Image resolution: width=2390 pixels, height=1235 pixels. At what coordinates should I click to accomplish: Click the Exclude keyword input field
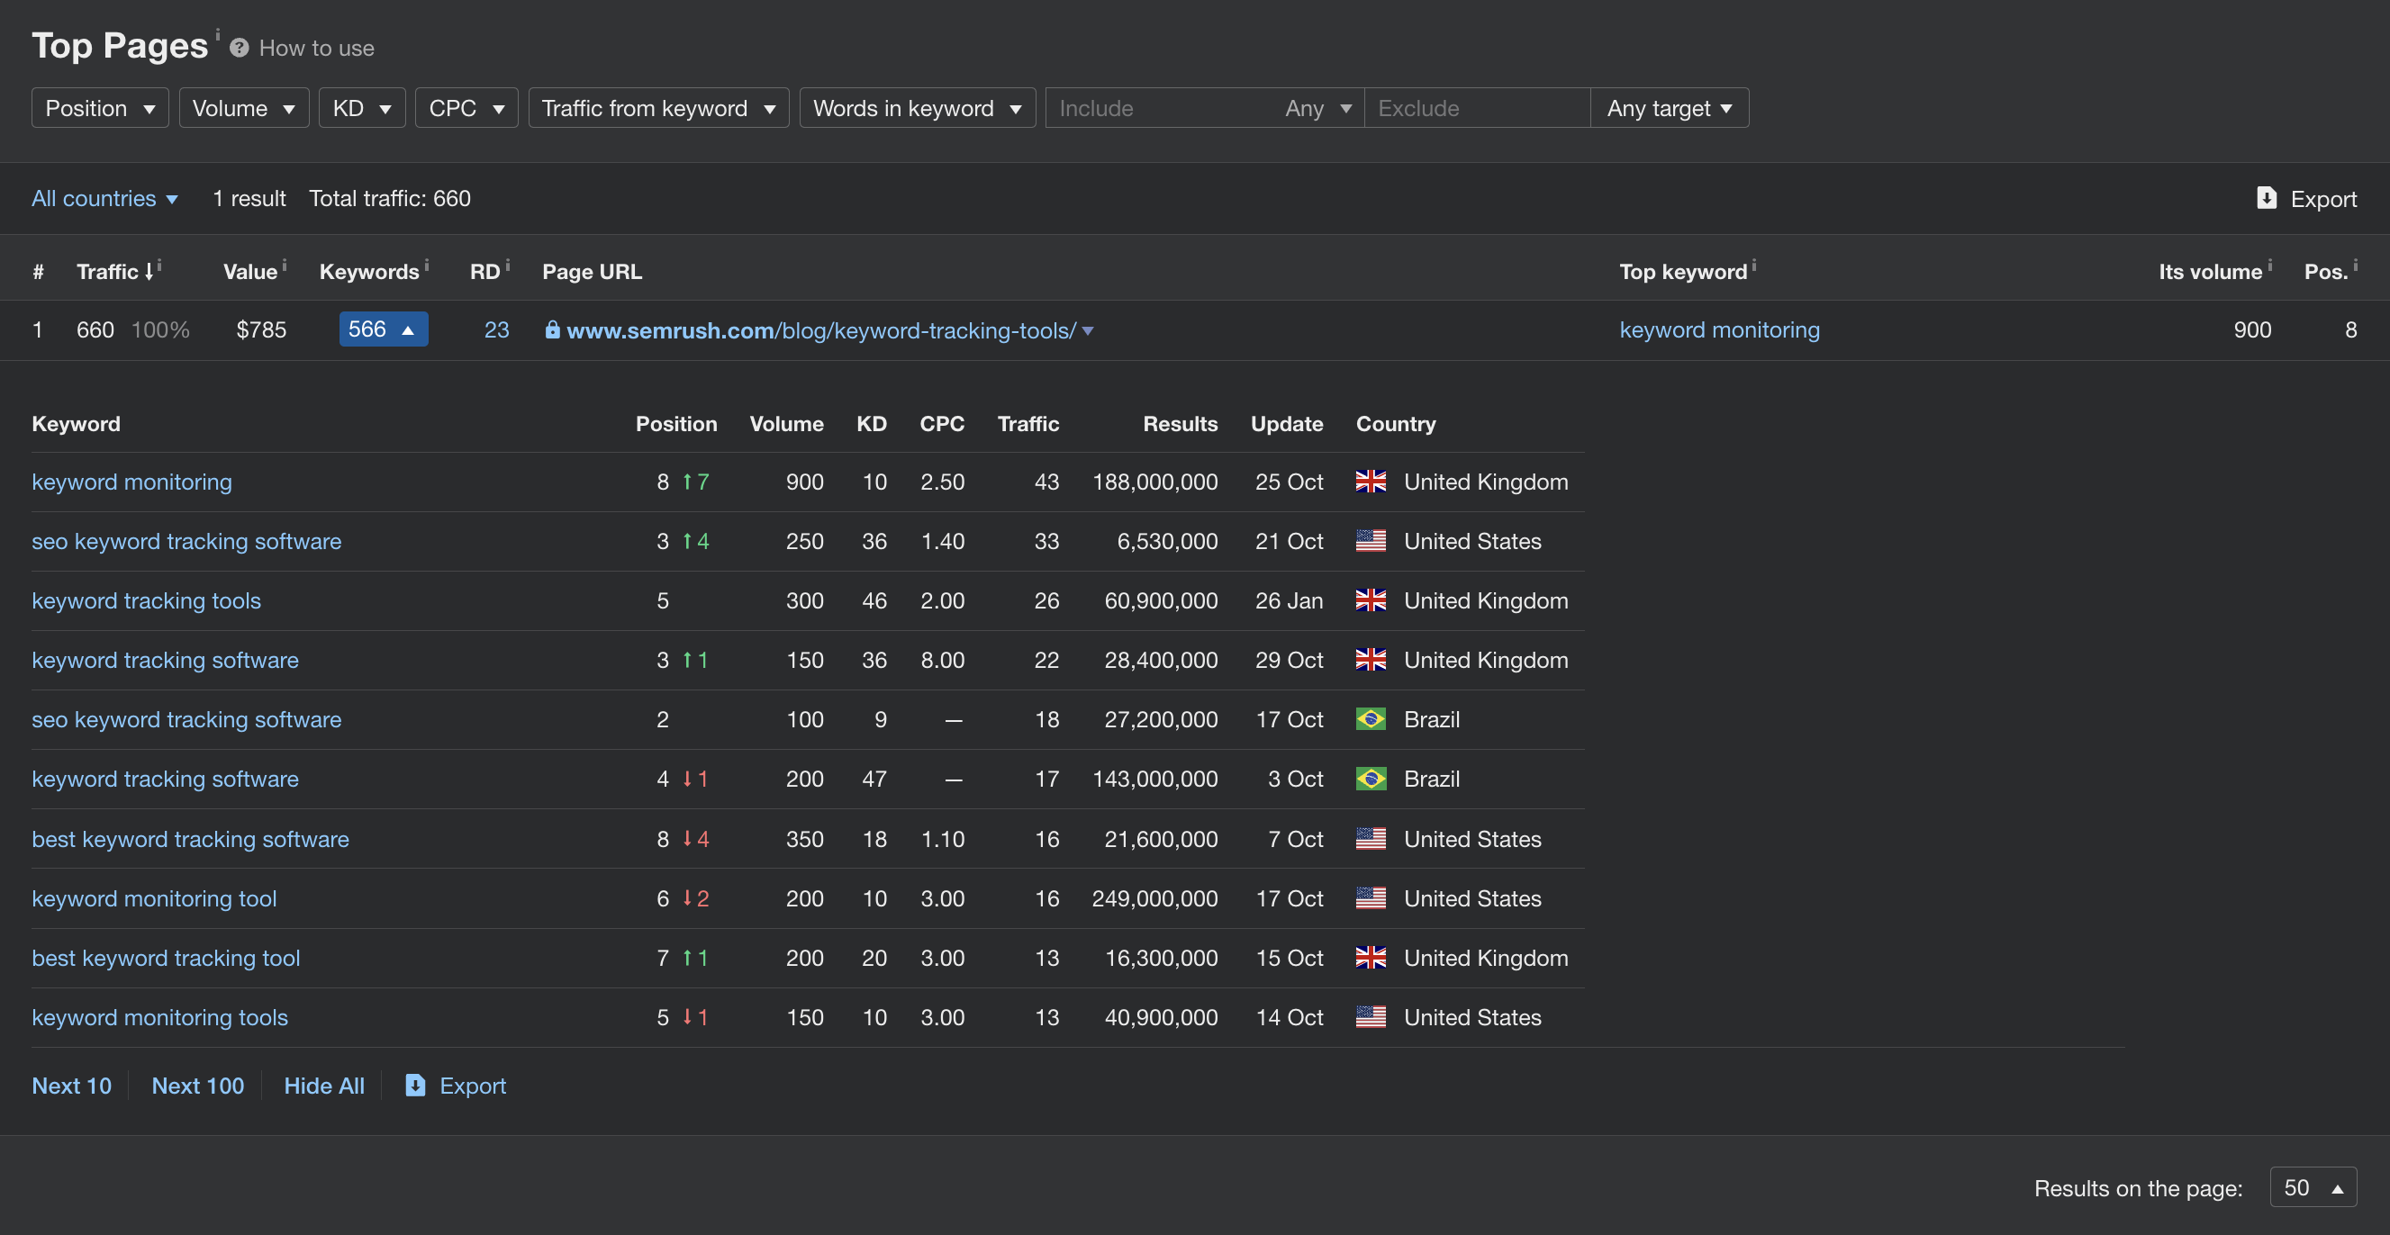click(1478, 107)
